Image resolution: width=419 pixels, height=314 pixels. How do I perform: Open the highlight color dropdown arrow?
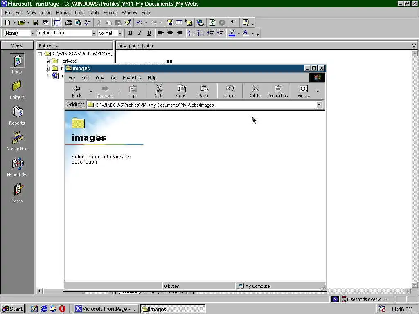239,34
